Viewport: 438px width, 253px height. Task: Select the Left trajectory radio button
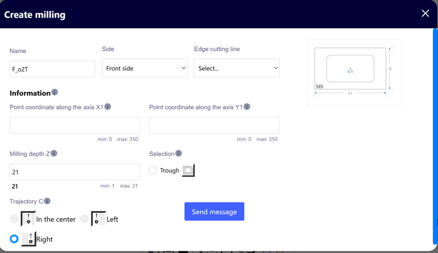click(85, 219)
